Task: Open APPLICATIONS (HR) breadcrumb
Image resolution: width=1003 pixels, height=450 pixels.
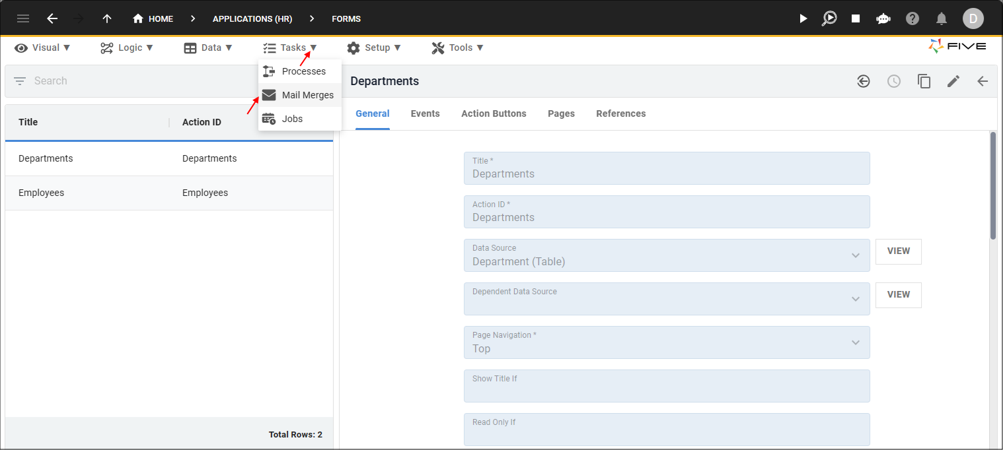Action: (252, 18)
